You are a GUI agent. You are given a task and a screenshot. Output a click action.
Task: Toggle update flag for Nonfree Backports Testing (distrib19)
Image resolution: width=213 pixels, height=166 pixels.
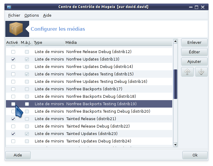(x=27, y=104)
